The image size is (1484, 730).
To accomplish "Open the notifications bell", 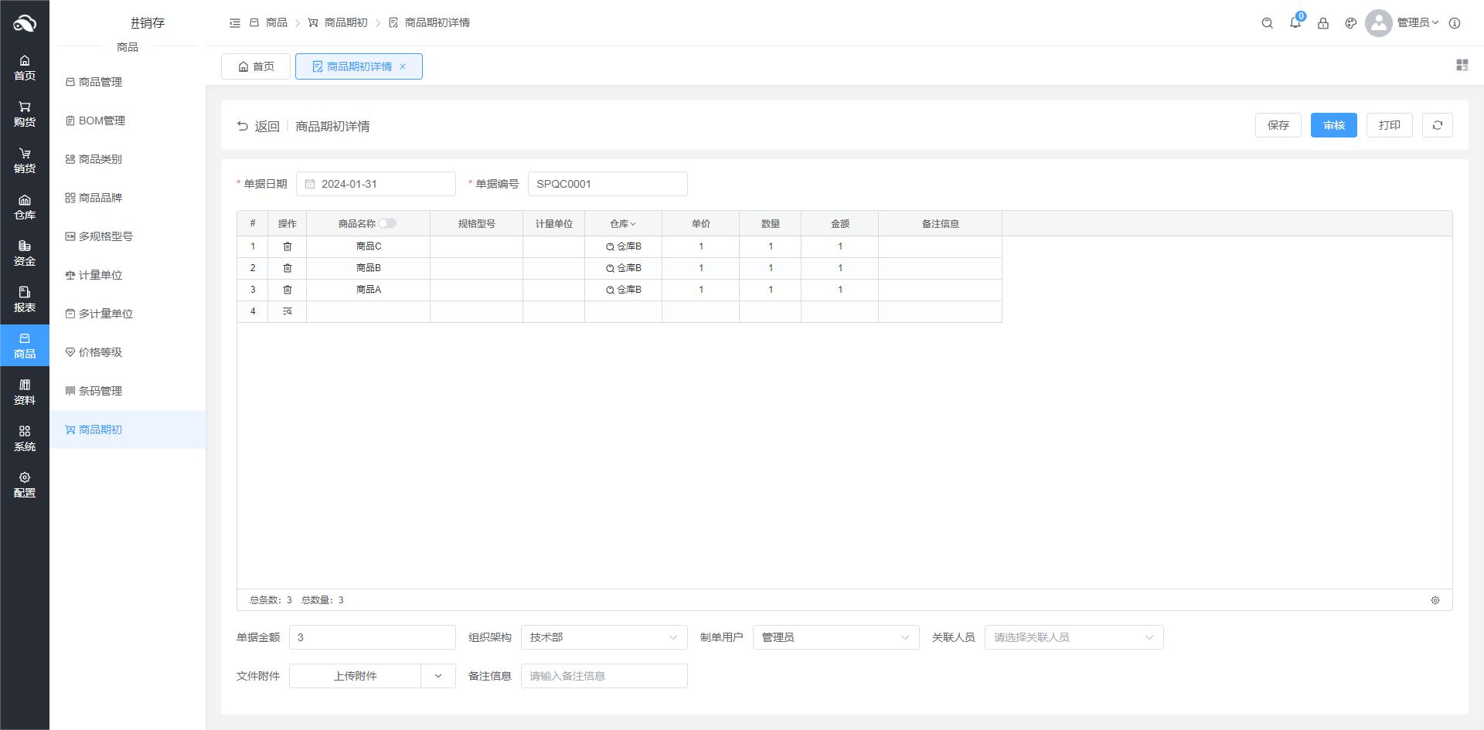I will click(x=1295, y=23).
